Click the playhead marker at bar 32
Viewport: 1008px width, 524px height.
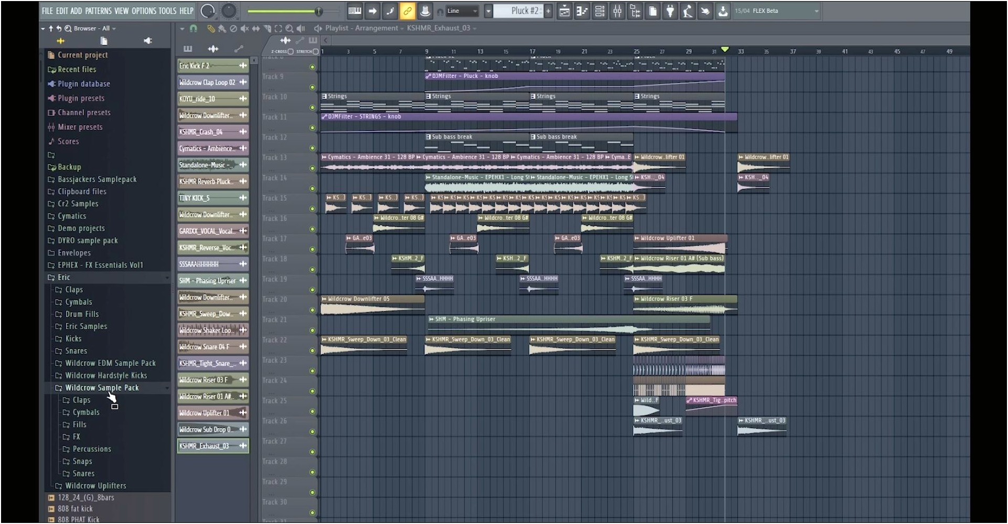point(725,49)
